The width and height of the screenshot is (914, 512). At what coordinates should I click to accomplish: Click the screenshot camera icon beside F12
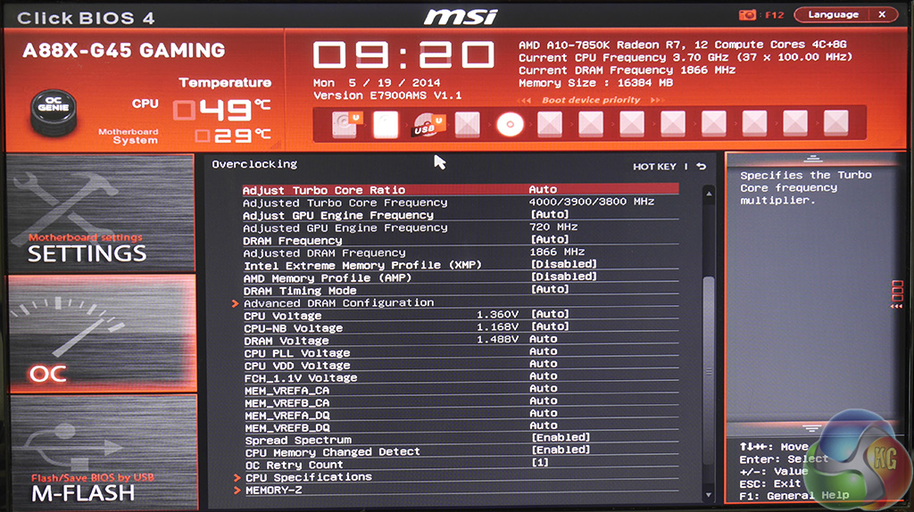(747, 14)
